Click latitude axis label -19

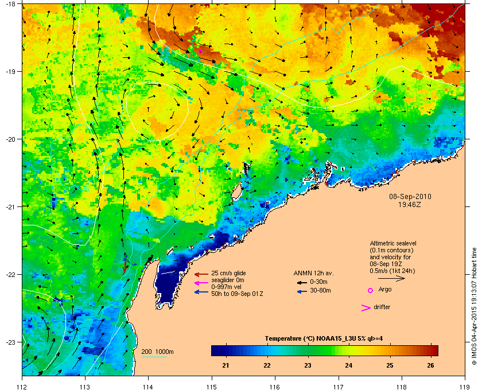(10, 71)
